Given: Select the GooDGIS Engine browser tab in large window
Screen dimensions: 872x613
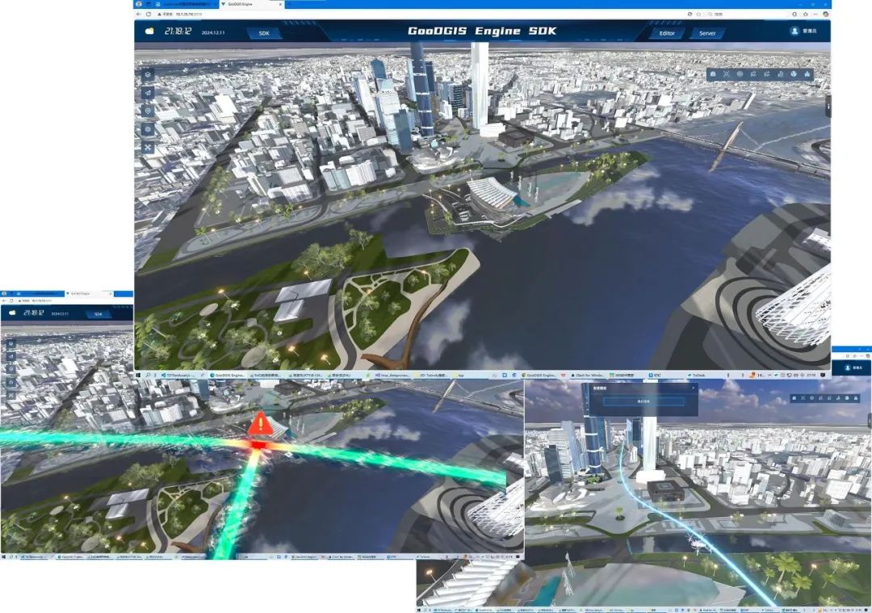Looking at the screenshot, I should (249, 4).
